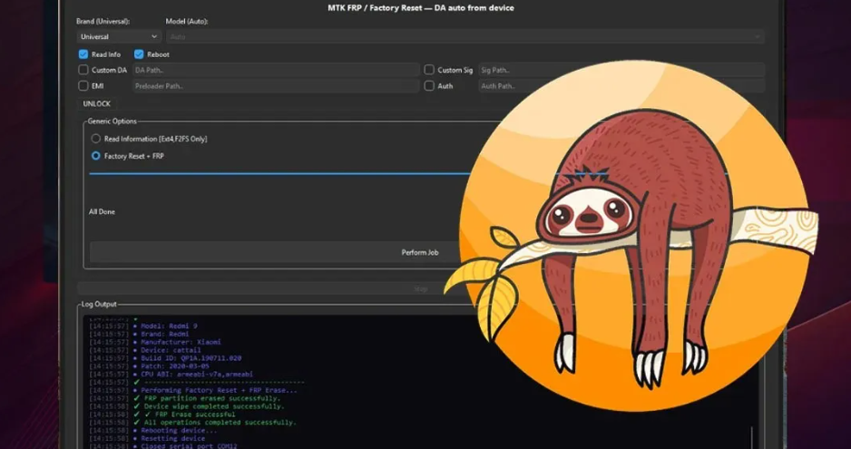The width and height of the screenshot is (851, 449).
Task: Click the disabled Stop button
Action: (421, 288)
